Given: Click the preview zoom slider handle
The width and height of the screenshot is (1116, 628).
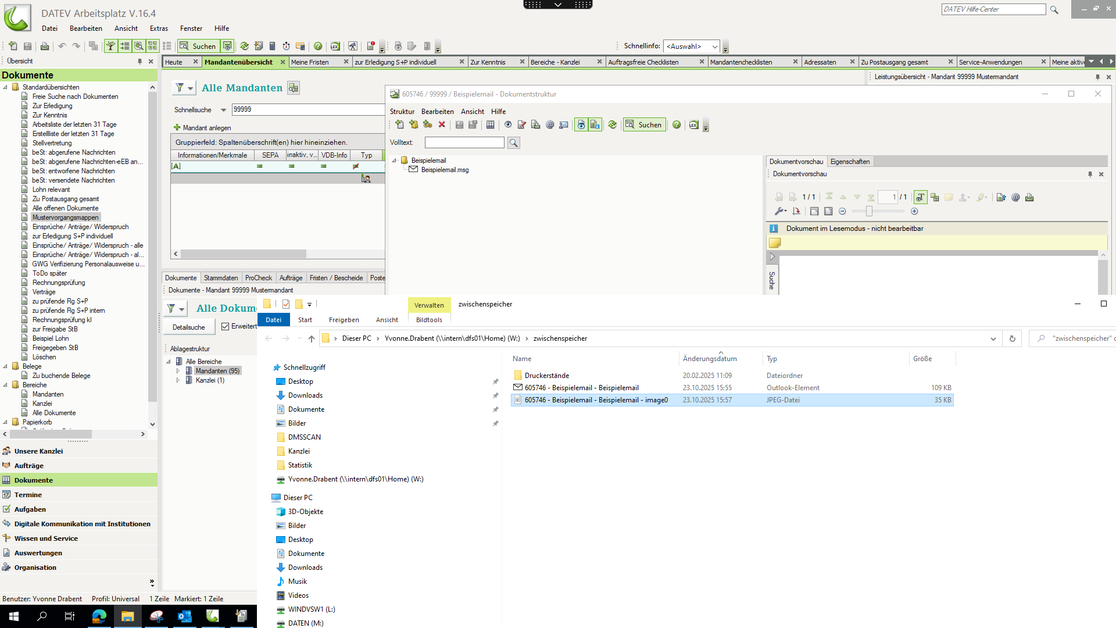Looking at the screenshot, I should pyautogui.click(x=869, y=212).
